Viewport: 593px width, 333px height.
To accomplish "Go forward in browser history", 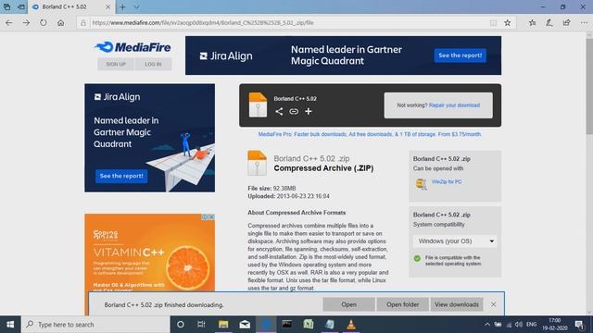I will [26, 22].
